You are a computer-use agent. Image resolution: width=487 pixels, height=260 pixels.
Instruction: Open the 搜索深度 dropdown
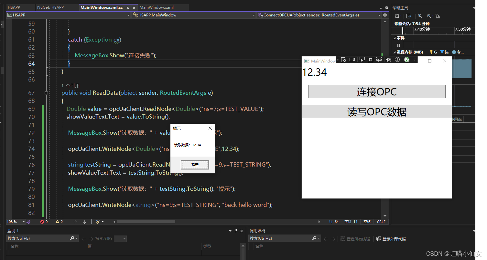coord(120,239)
